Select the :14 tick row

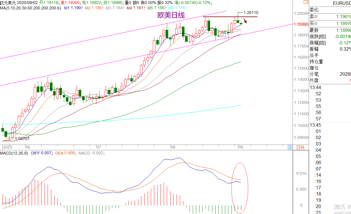click(x=330, y=175)
